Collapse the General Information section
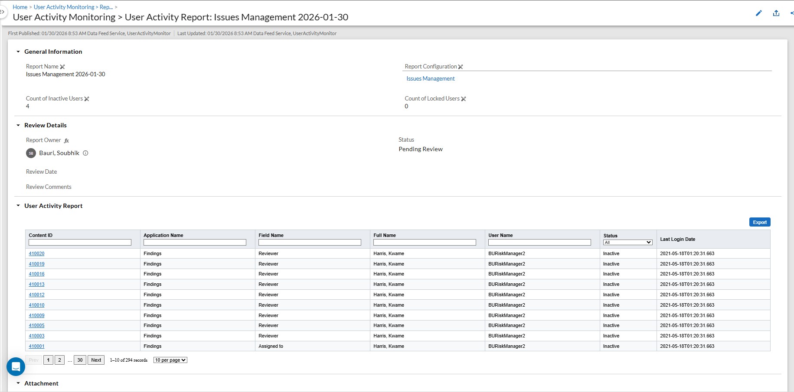Image resolution: width=794 pixels, height=392 pixels. tap(18, 52)
